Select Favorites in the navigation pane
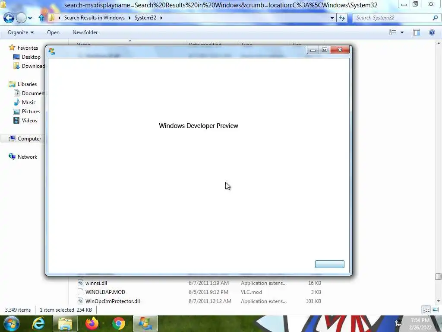 [x=27, y=48]
